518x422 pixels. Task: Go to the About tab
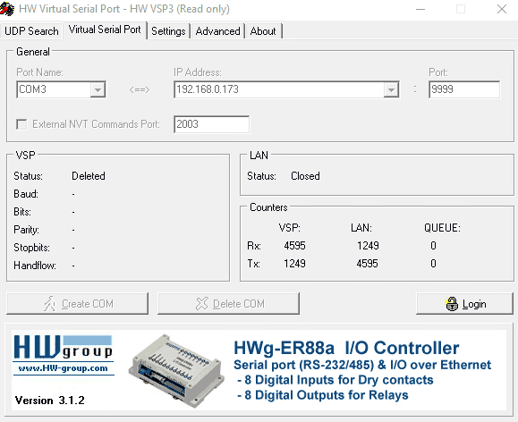point(263,31)
